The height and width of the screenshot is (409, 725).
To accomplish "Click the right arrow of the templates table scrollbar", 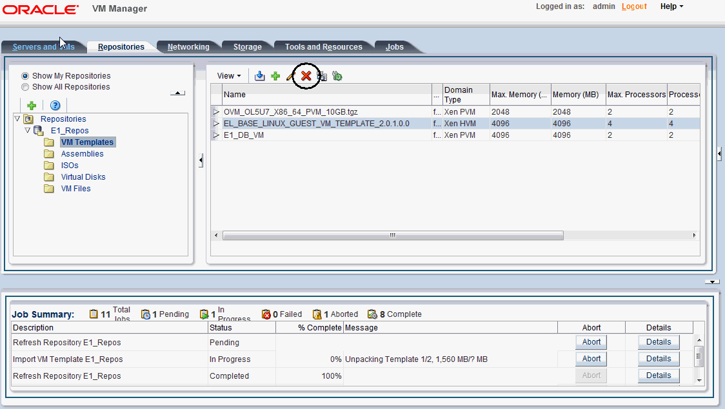I will pyautogui.click(x=694, y=236).
